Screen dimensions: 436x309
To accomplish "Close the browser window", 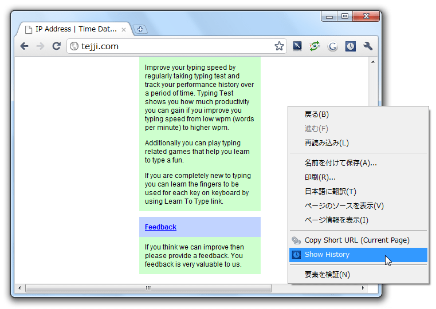I will (366, 17).
